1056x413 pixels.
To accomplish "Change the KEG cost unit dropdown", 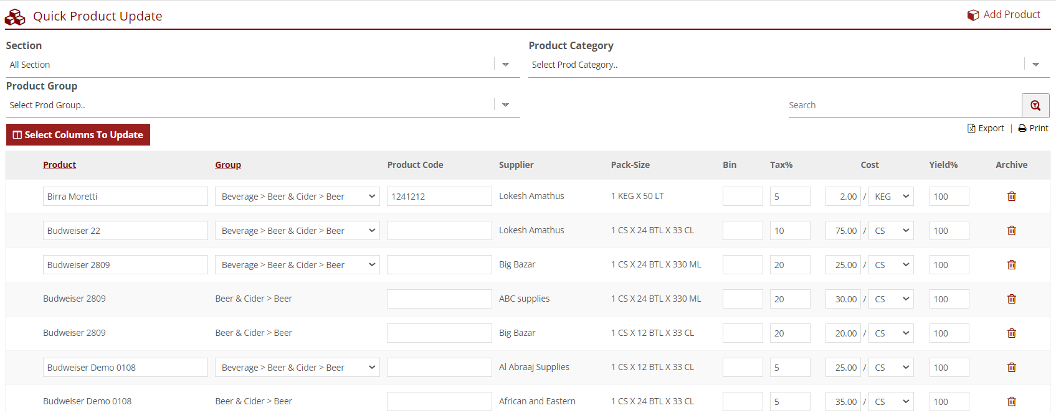I will coord(891,197).
